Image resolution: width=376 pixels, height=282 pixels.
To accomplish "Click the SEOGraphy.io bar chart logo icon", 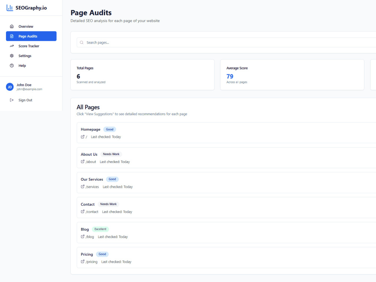I will click(x=10, y=8).
